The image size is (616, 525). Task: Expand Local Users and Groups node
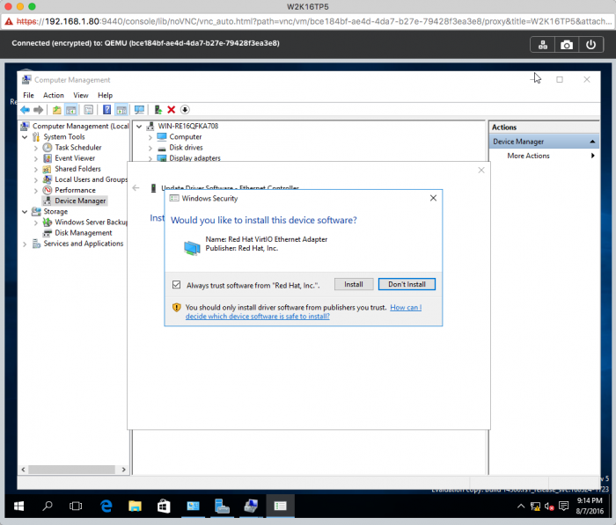point(36,180)
